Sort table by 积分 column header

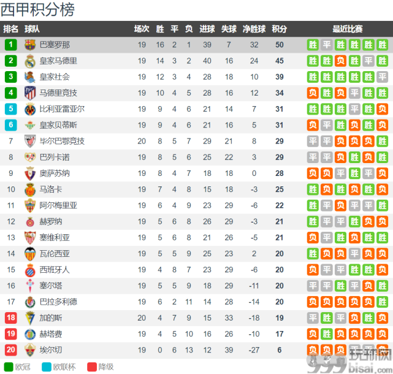tap(280, 29)
